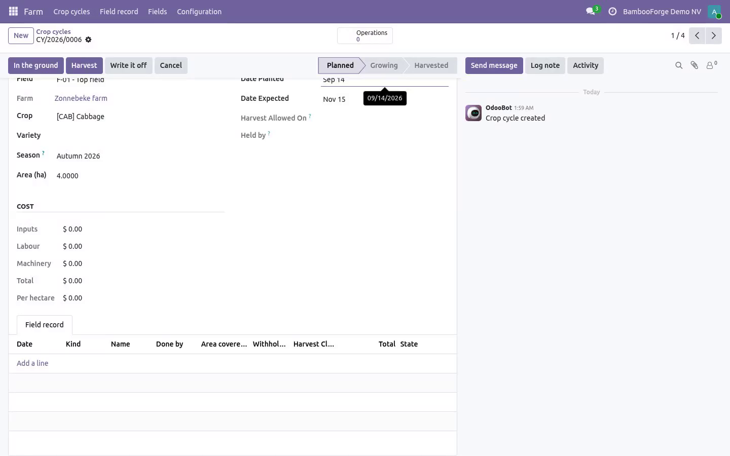
Task: Click Crop cycles breadcrumb link
Action: coord(53,31)
